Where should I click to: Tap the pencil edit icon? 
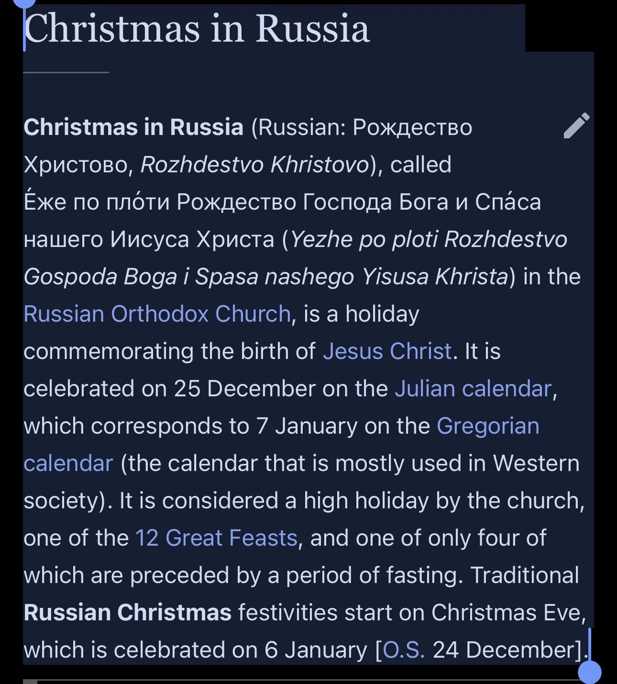pyautogui.click(x=576, y=126)
